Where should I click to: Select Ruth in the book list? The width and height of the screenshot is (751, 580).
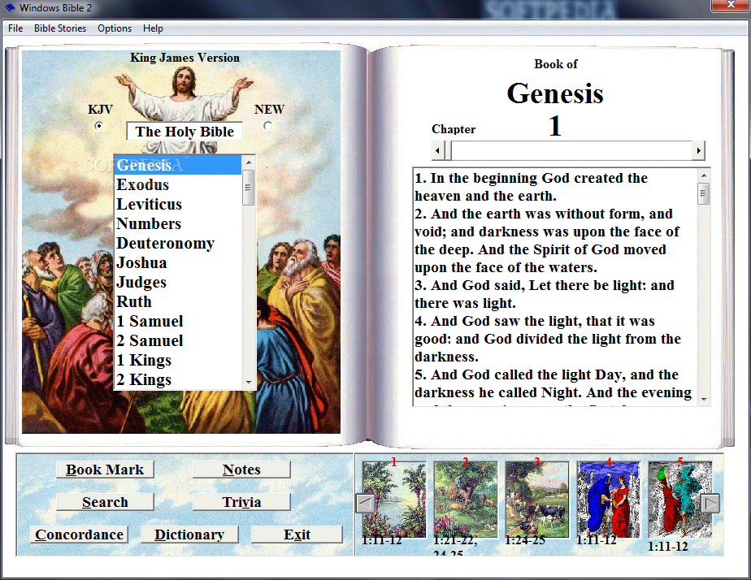point(178,302)
